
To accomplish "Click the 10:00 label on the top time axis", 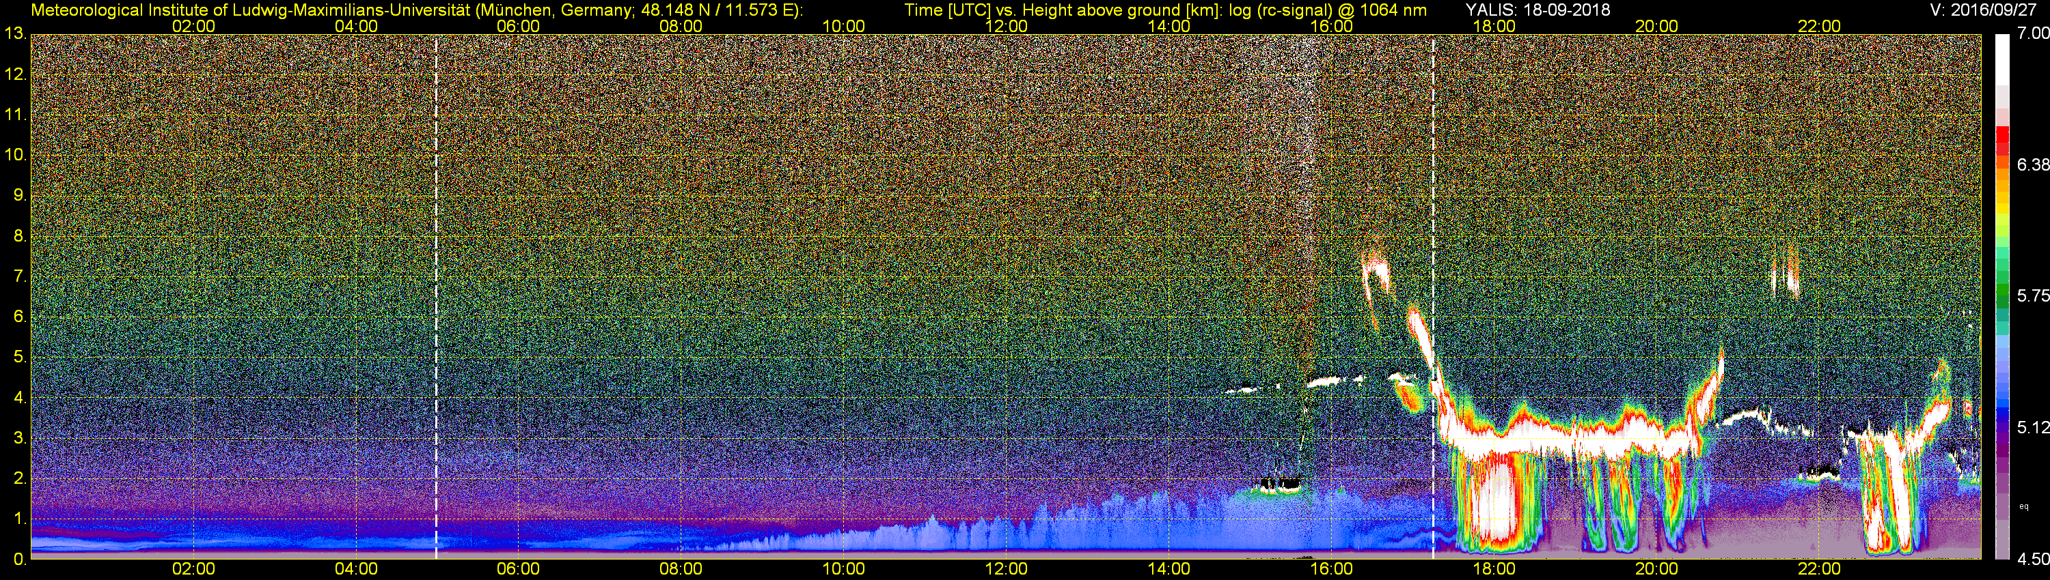I will coord(843,26).
